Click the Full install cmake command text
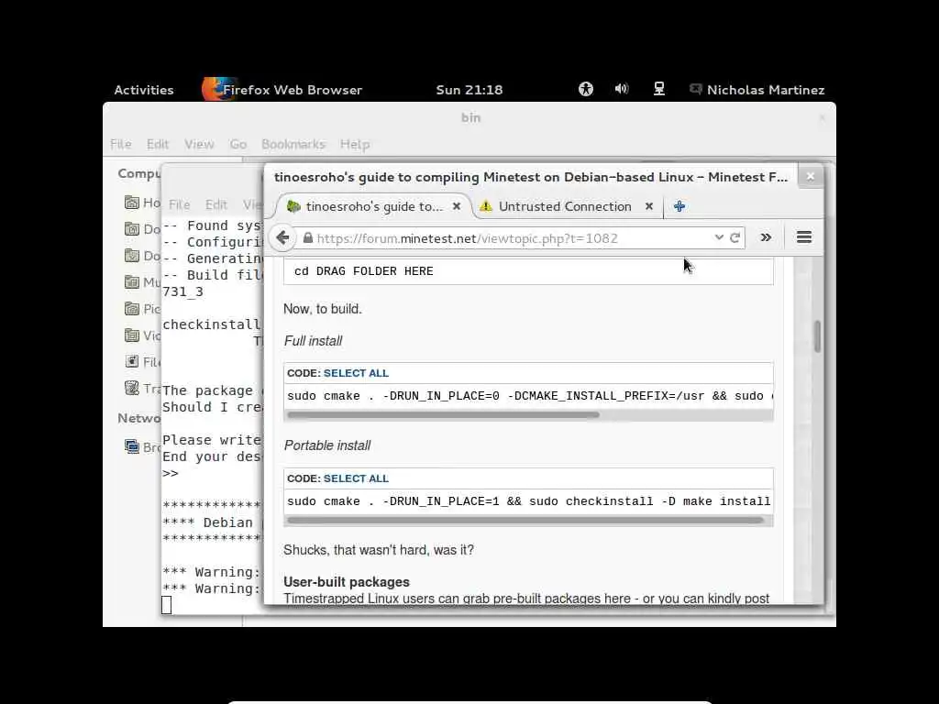The image size is (939, 704). 530,396
